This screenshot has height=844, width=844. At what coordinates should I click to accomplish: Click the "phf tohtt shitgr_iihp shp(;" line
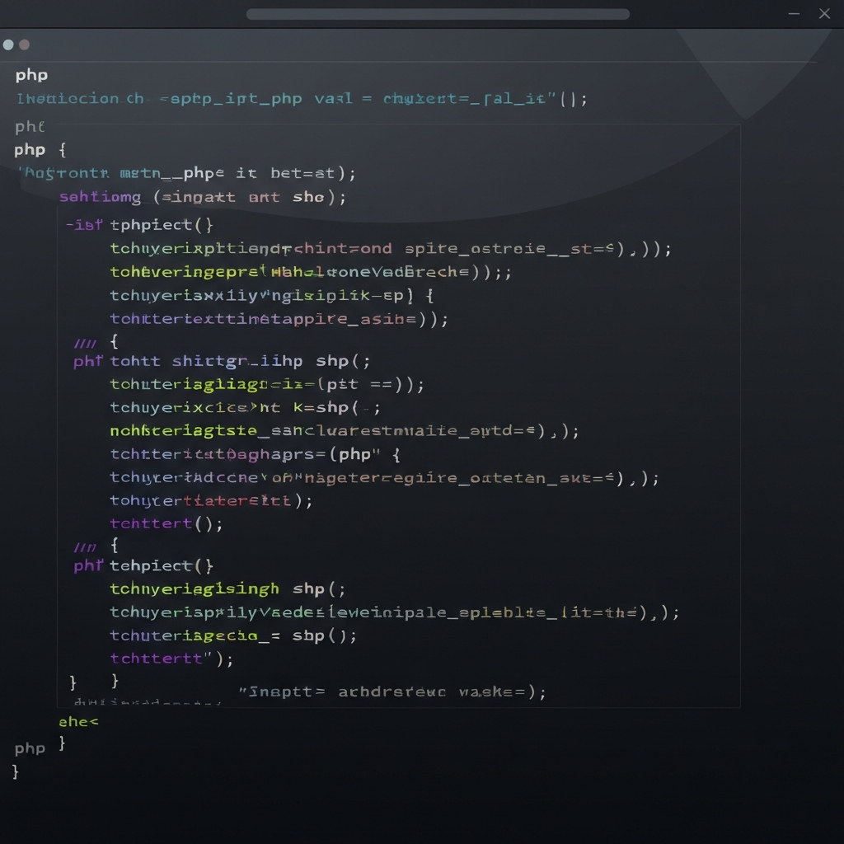click(221, 361)
